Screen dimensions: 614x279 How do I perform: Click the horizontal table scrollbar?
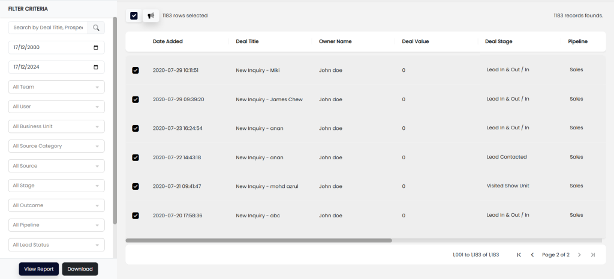[x=258, y=241]
